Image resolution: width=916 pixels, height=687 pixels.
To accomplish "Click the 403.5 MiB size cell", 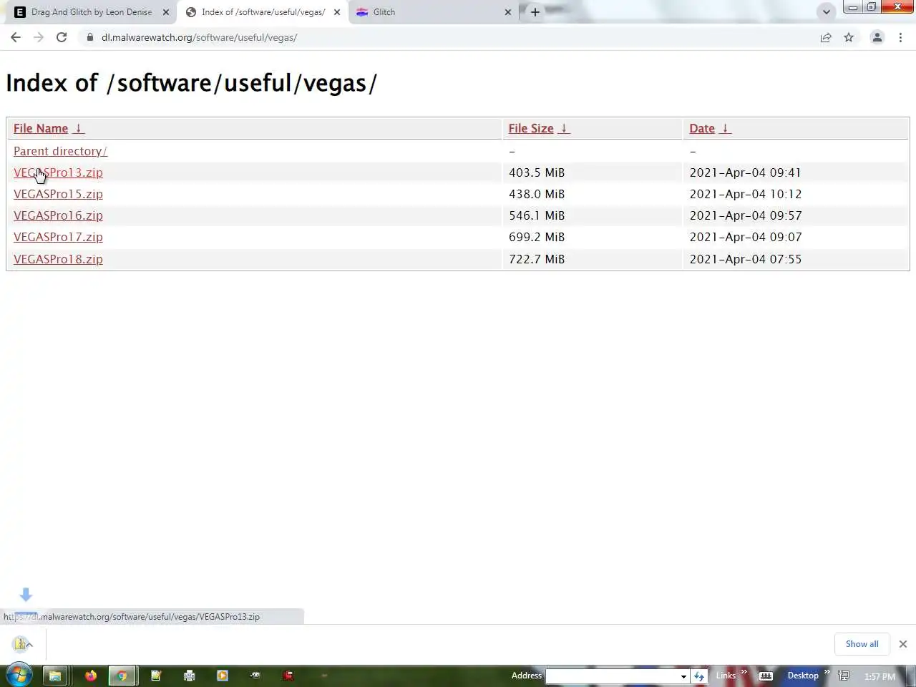I will pyautogui.click(x=537, y=172).
